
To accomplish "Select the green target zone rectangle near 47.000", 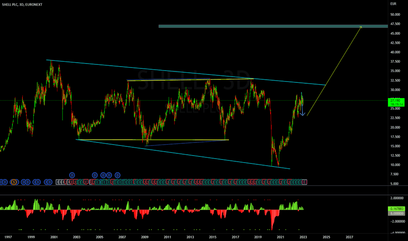I will pos(273,26).
